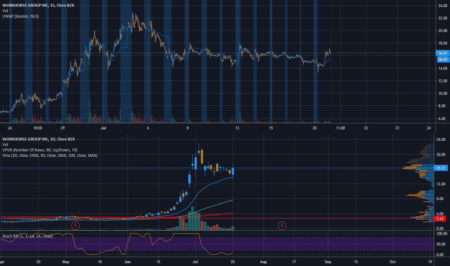The image size is (450, 266).
Task: Click the 13 date label on upper time axis
Action: tap(238, 128)
